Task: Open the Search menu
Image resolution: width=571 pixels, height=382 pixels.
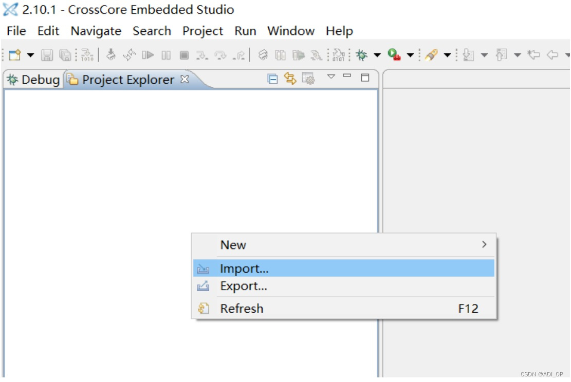Action: click(152, 31)
